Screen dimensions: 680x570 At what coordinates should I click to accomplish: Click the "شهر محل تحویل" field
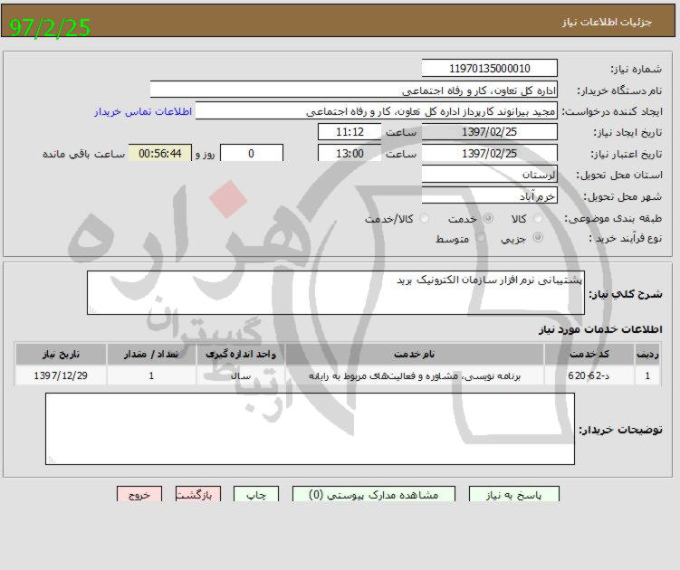coord(490,195)
